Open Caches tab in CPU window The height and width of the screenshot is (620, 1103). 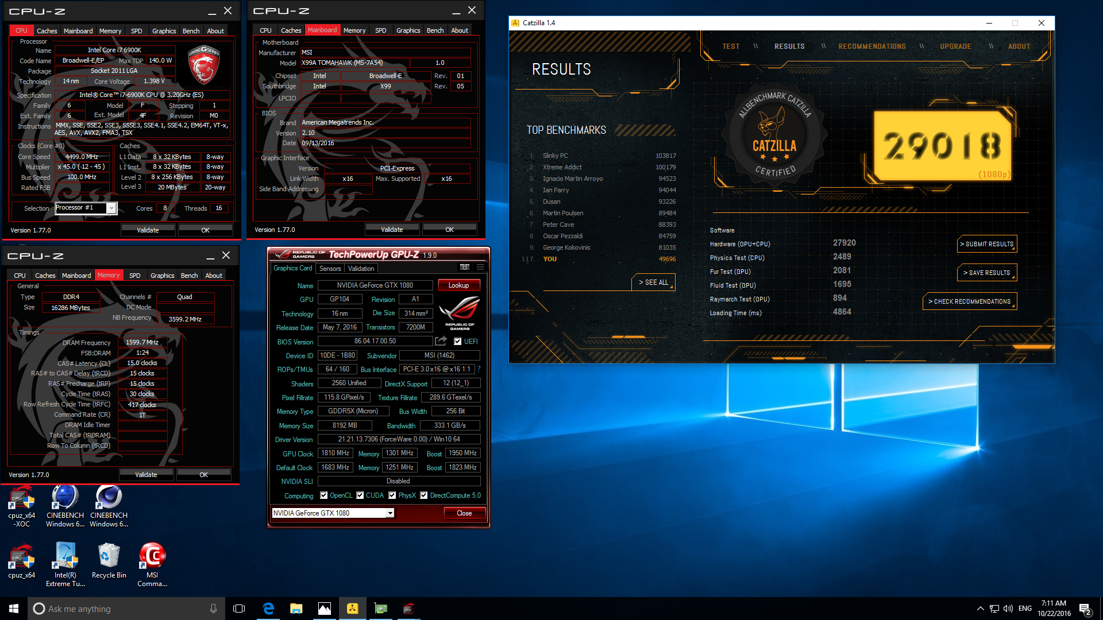click(x=47, y=31)
